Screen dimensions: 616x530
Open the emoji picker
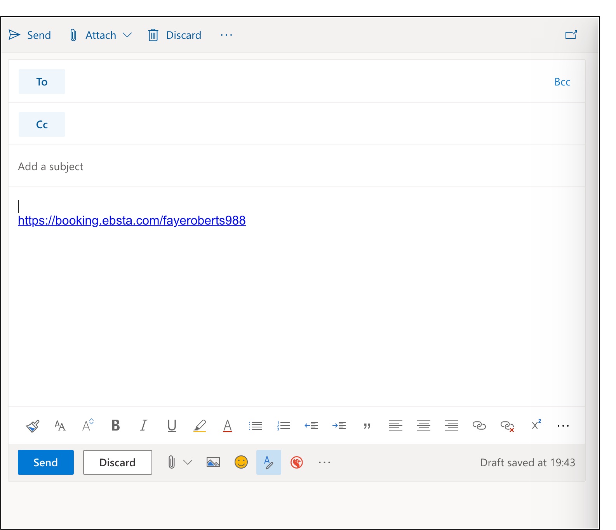tap(241, 462)
